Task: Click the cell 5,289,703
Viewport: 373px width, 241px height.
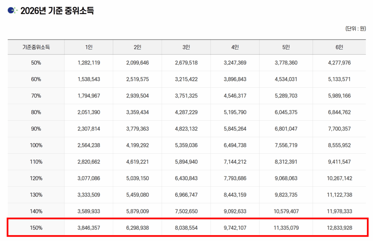Action: coord(286,96)
